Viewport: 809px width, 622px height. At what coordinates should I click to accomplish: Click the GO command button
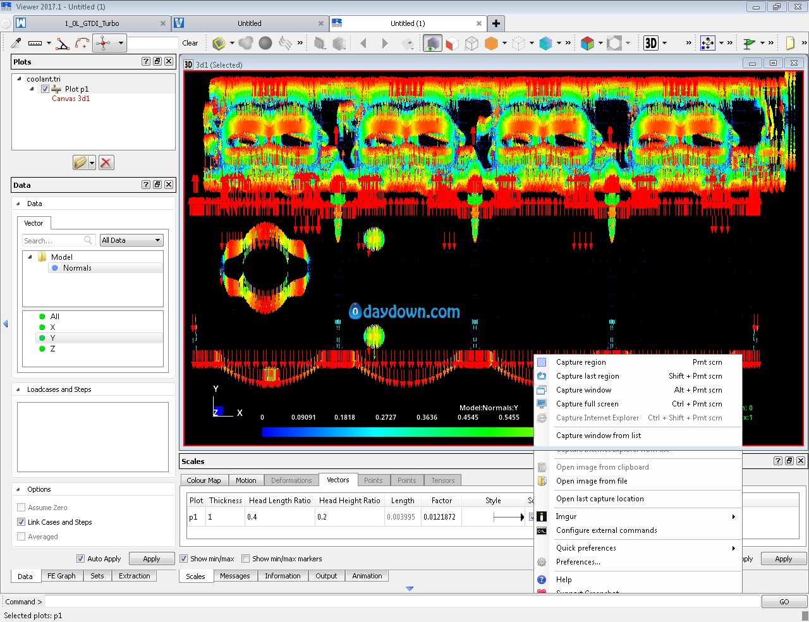pos(784,602)
